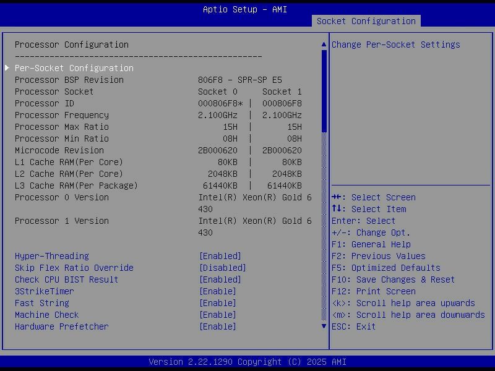Click L3 Cache RAM(Per Package) label

[x=76, y=185]
